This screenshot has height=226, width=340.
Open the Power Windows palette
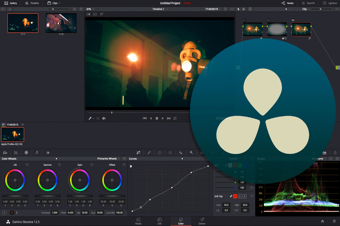point(160,153)
